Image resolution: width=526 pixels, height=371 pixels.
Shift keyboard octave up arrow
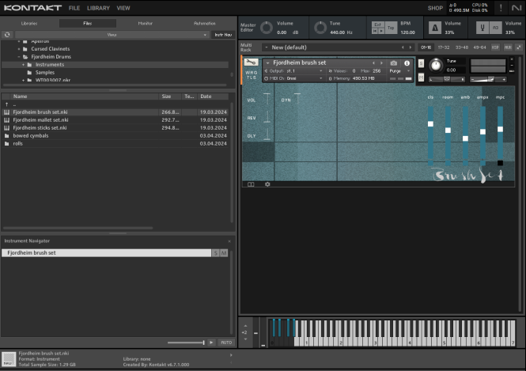tap(245, 326)
